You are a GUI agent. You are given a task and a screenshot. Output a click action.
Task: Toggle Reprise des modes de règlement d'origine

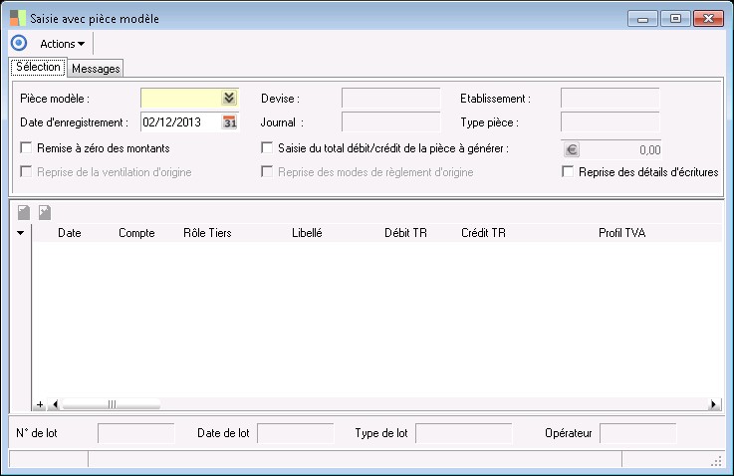(267, 171)
